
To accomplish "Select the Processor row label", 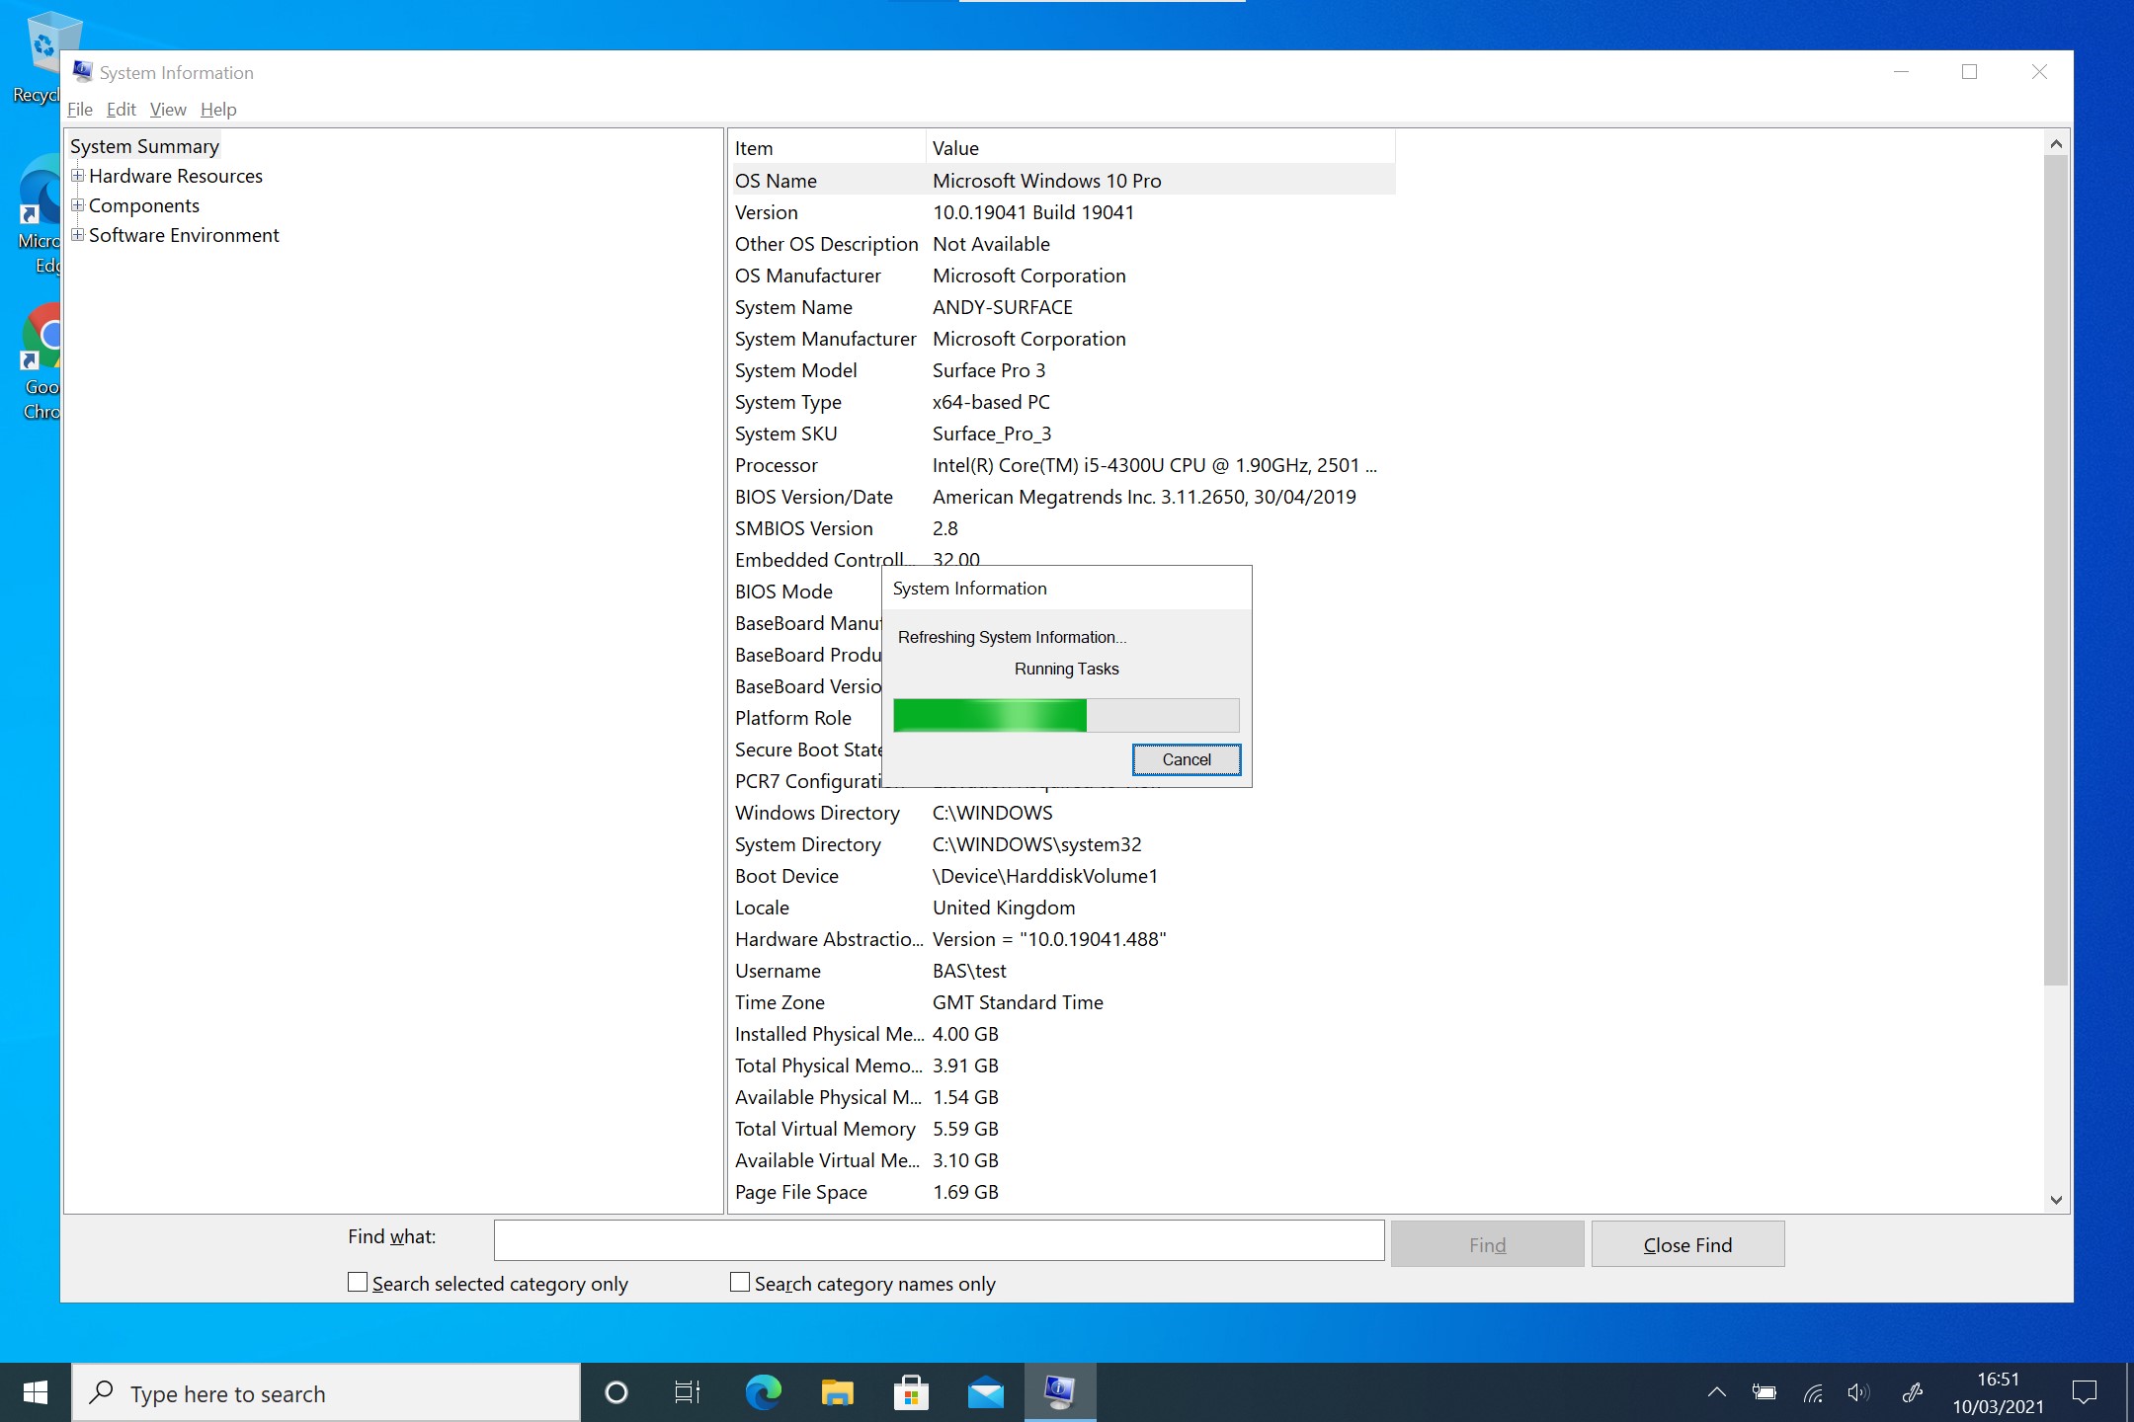I will (x=777, y=465).
